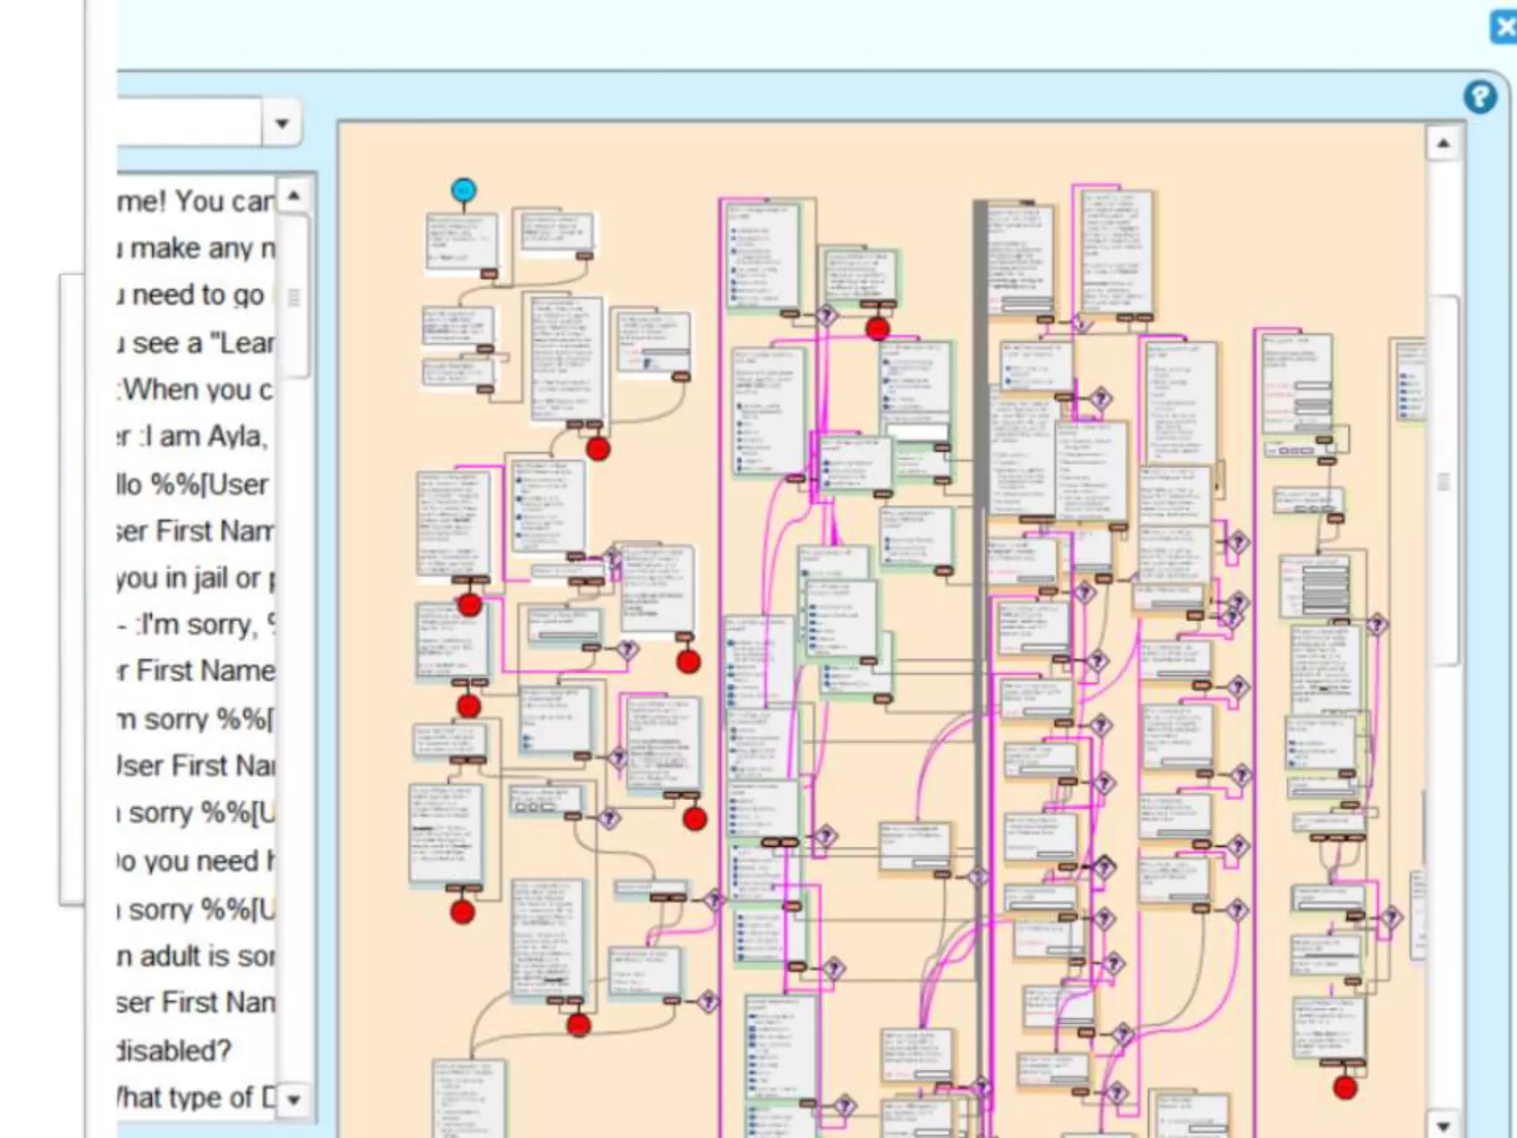Click the dropdown's text input field
This screenshot has width=1517, height=1138.
point(188,123)
